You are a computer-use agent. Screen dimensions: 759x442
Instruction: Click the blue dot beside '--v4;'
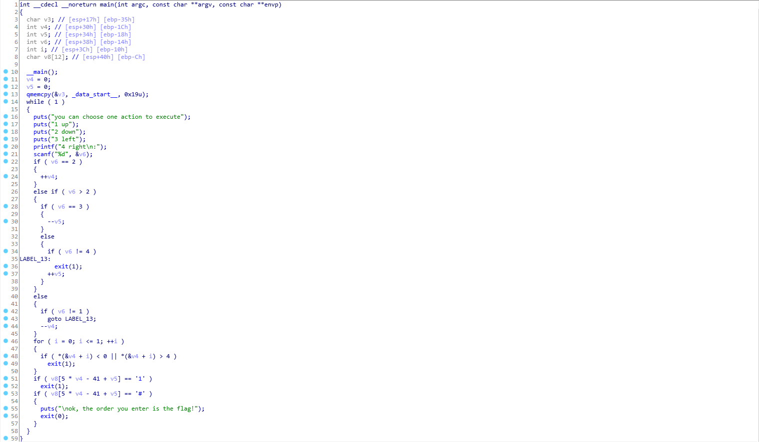(5, 326)
